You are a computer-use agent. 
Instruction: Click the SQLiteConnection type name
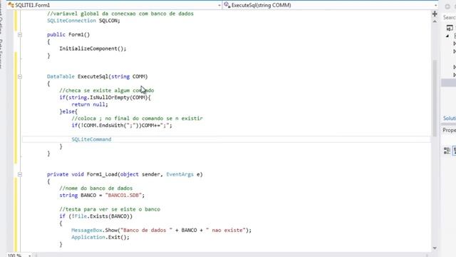pyautogui.click(x=71, y=21)
